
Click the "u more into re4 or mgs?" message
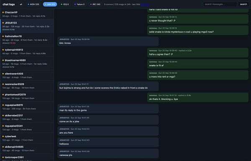(198, 75)
